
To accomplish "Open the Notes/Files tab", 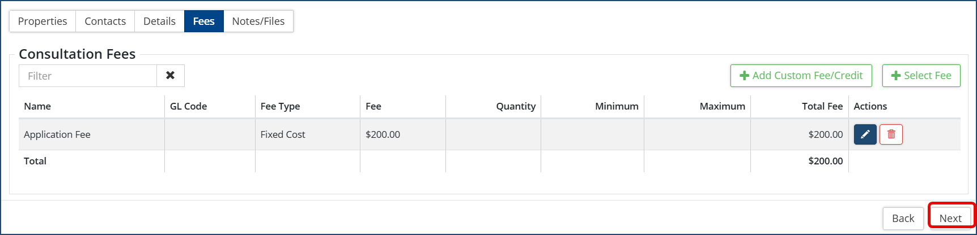I will click(x=258, y=21).
